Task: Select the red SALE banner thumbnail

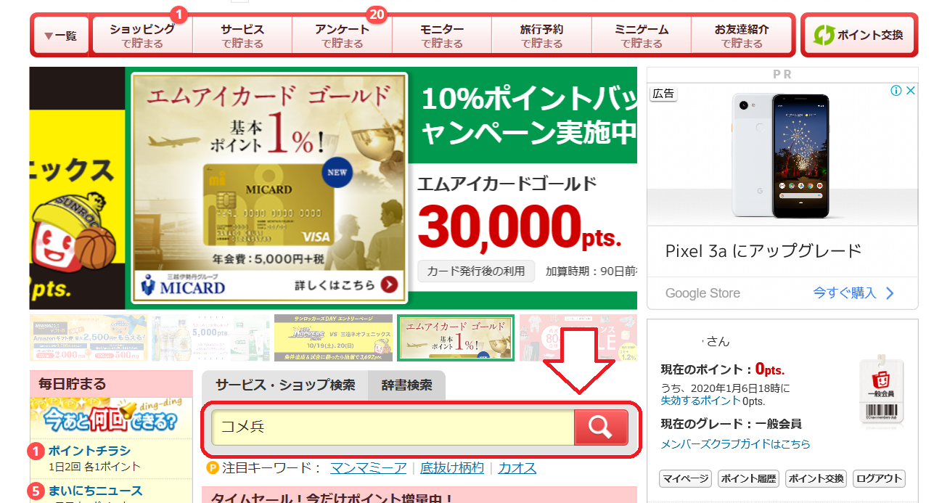Action: tap(578, 338)
